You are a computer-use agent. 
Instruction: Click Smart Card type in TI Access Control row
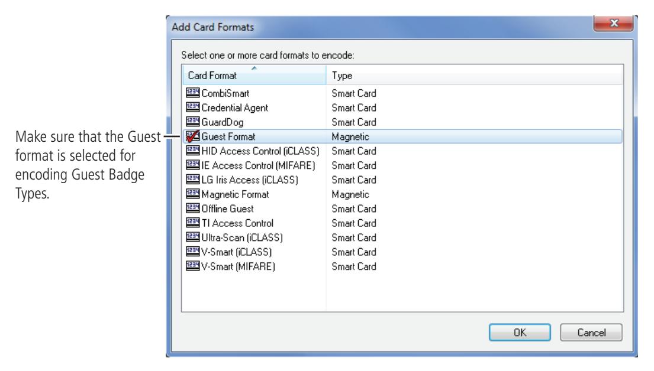tap(354, 223)
